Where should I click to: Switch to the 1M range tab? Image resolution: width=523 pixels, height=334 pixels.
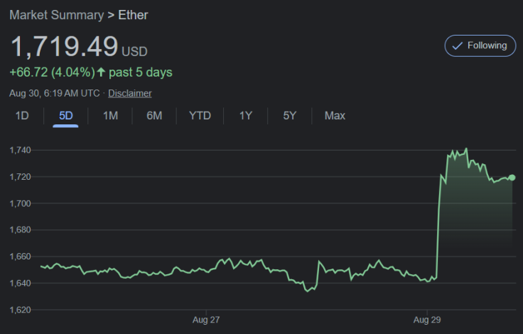tap(110, 115)
